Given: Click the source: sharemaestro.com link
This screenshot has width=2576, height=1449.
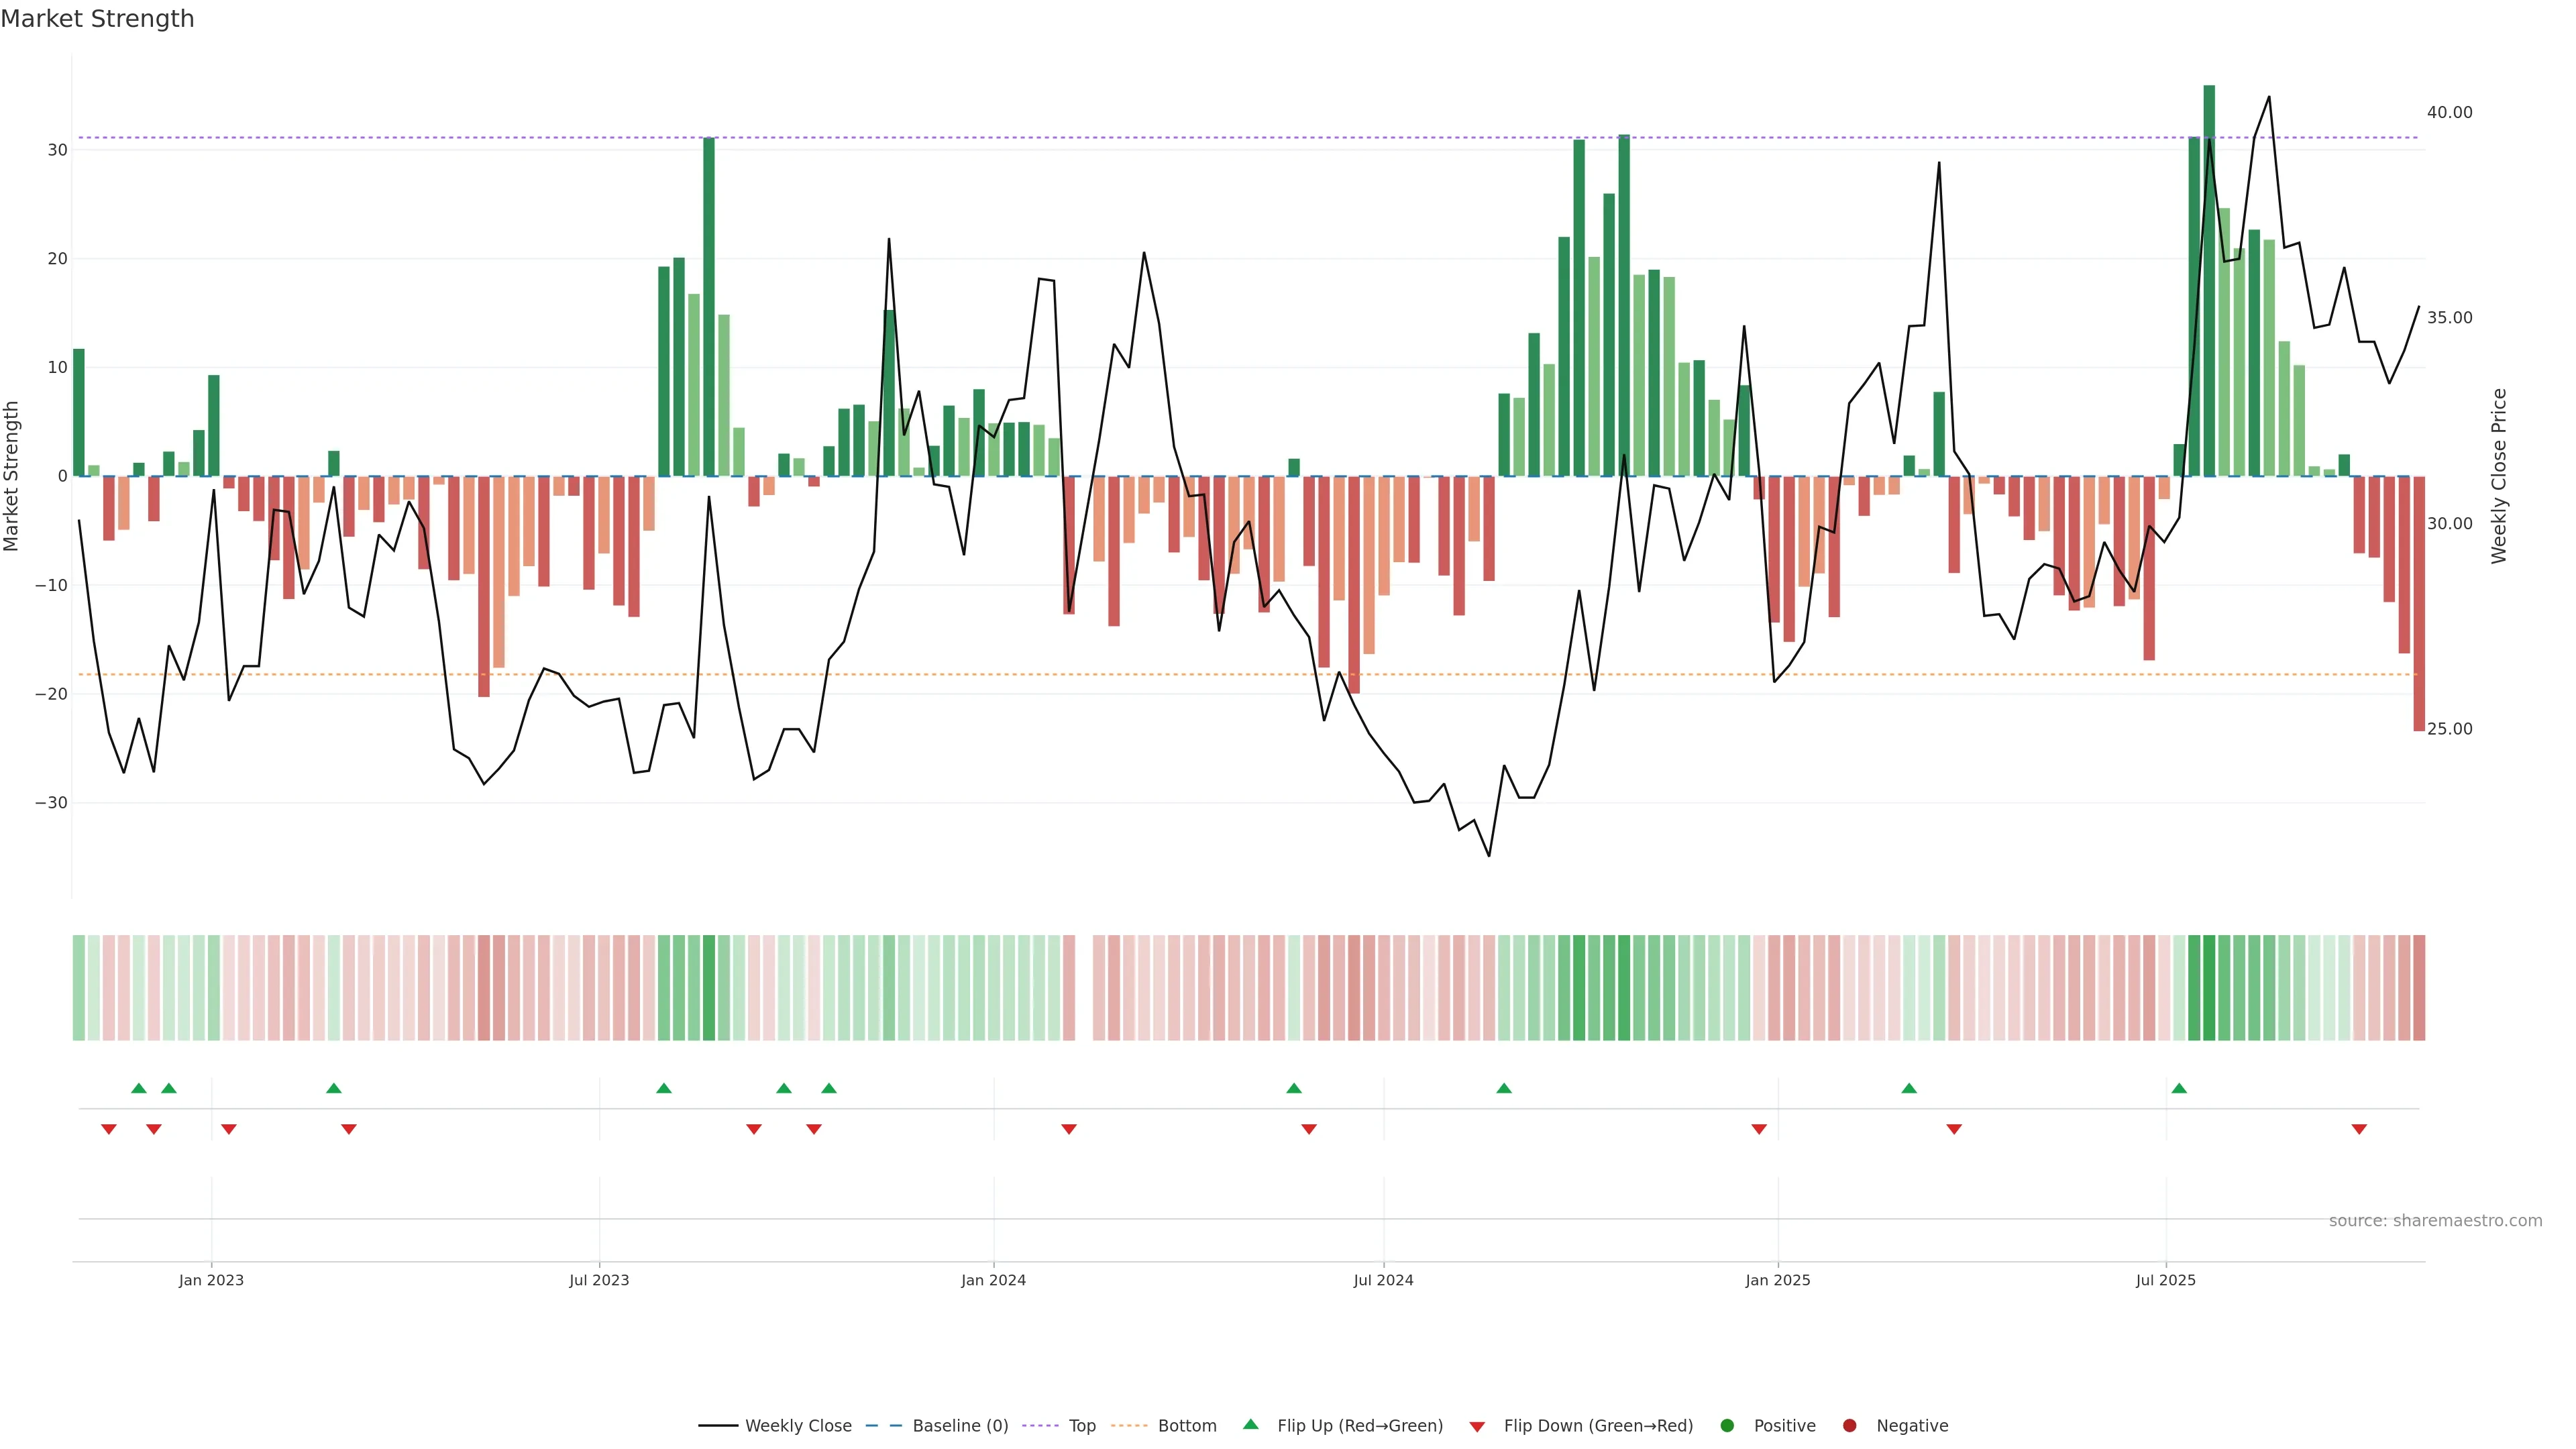Looking at the screenshot, I should tap(2435, 1221).
